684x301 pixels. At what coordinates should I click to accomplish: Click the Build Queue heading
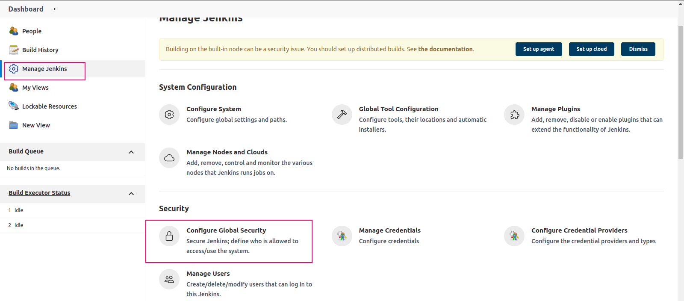point(26,151)
